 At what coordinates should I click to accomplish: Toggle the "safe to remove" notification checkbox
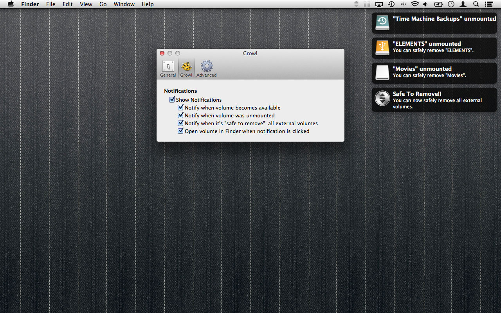[x=180, y=123]
